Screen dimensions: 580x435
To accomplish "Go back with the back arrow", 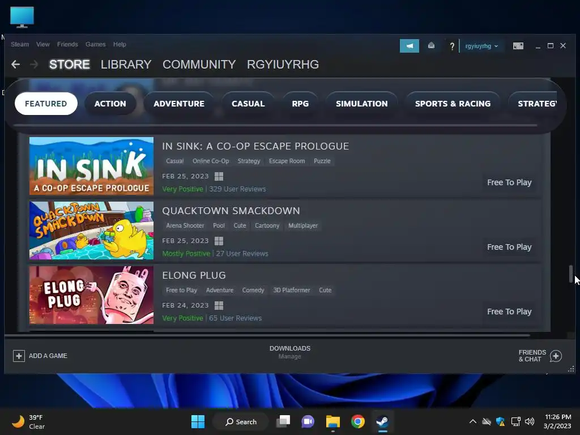I will [15, 65].
